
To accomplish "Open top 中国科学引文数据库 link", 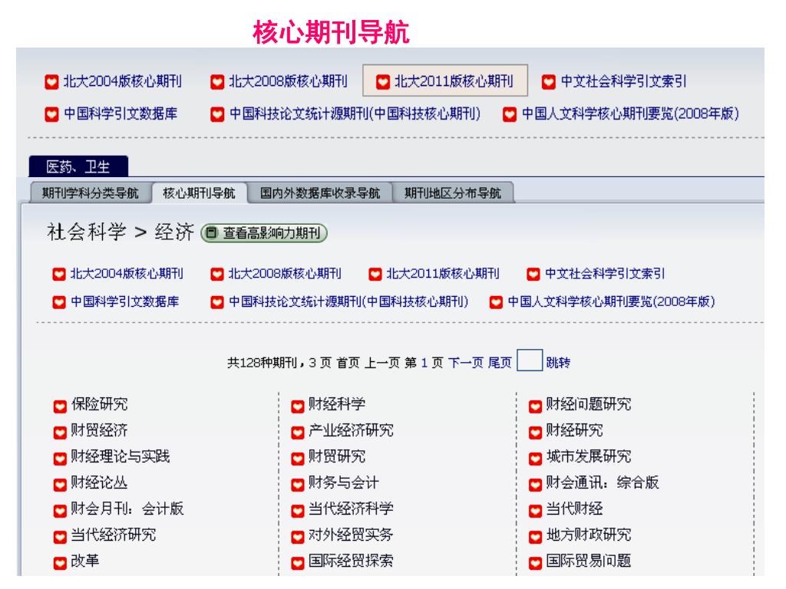I will tap(121, 114).
